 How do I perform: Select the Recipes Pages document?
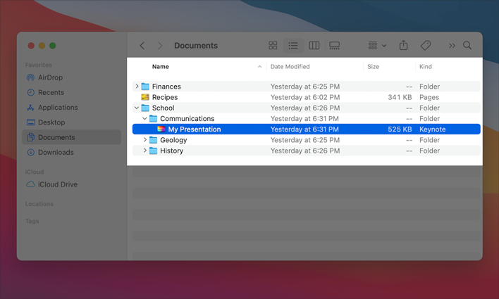click(306, 97)
